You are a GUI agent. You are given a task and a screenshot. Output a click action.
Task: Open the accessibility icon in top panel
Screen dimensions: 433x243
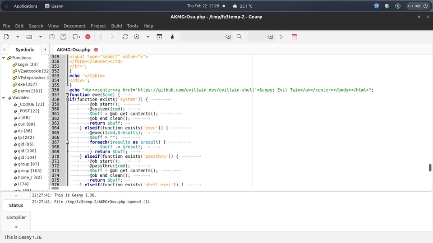click(x=398, y=6)
